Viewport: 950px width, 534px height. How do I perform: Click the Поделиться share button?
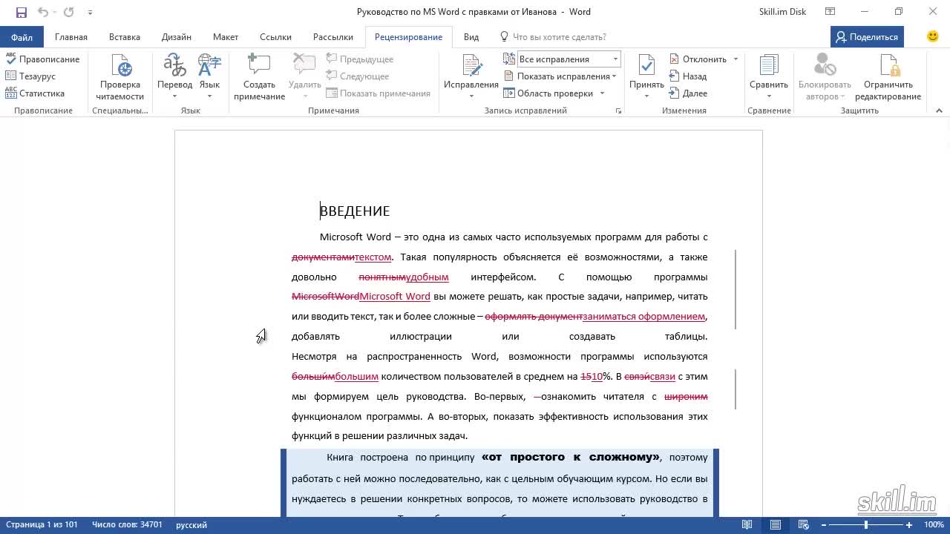point(867,37)
